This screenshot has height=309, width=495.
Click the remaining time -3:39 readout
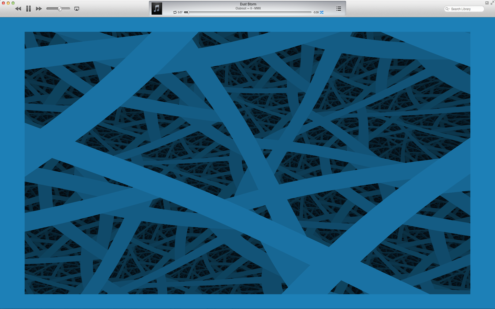(315, 12)
